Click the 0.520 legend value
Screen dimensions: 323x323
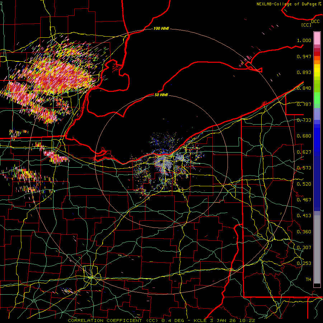(304, 184)
